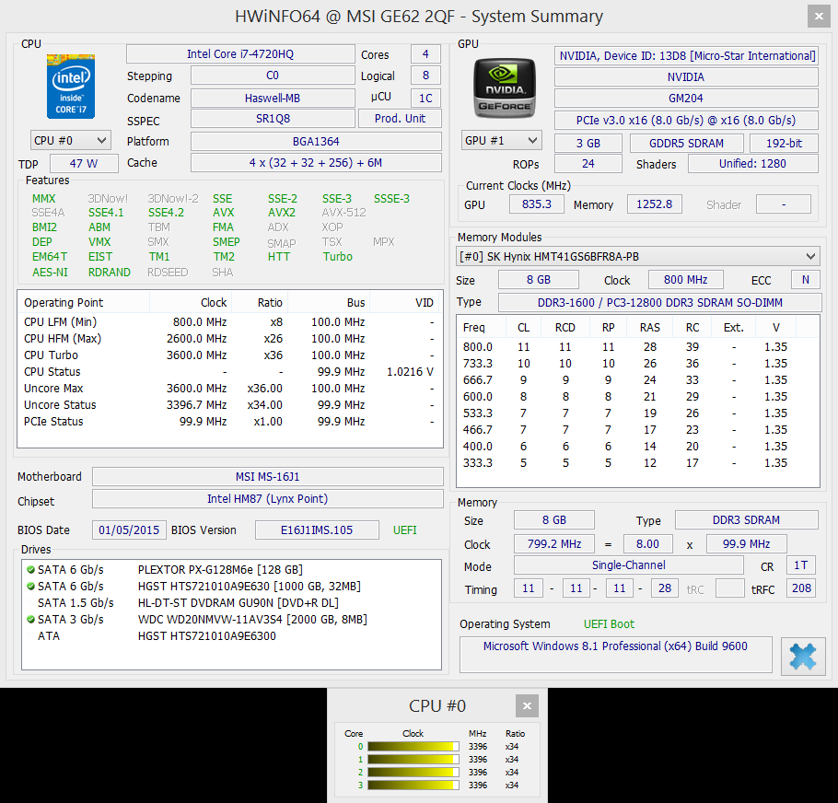838x803 pixels.
Task: Click the Turbo feature label
Action: [x=338, y=256]
